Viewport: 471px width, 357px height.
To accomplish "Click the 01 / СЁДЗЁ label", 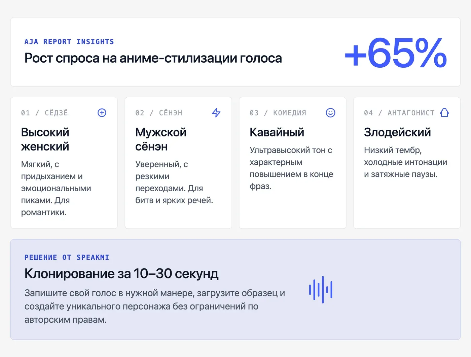I will tap(44, 113).
